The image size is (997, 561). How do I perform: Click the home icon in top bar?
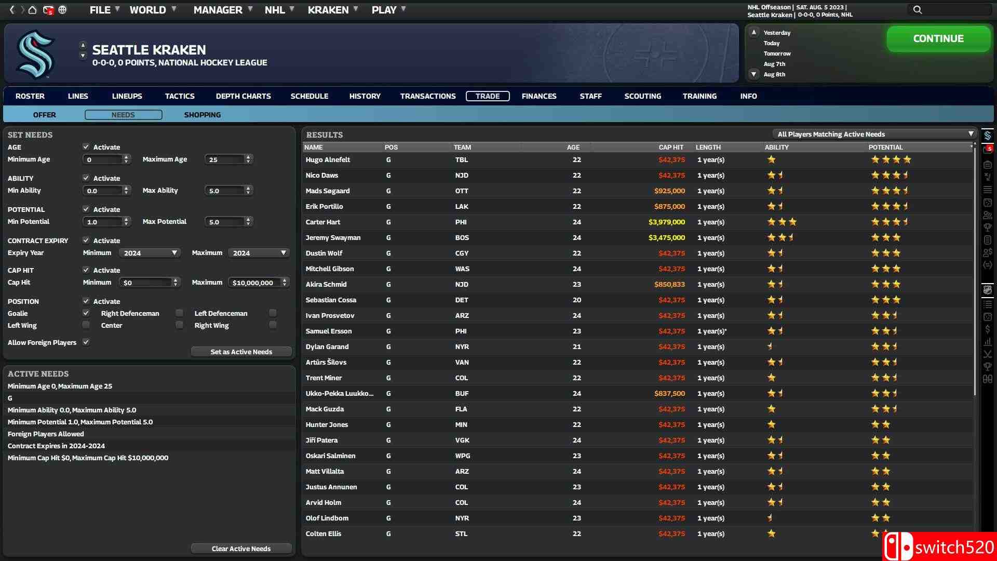click(x=32, y=10)
